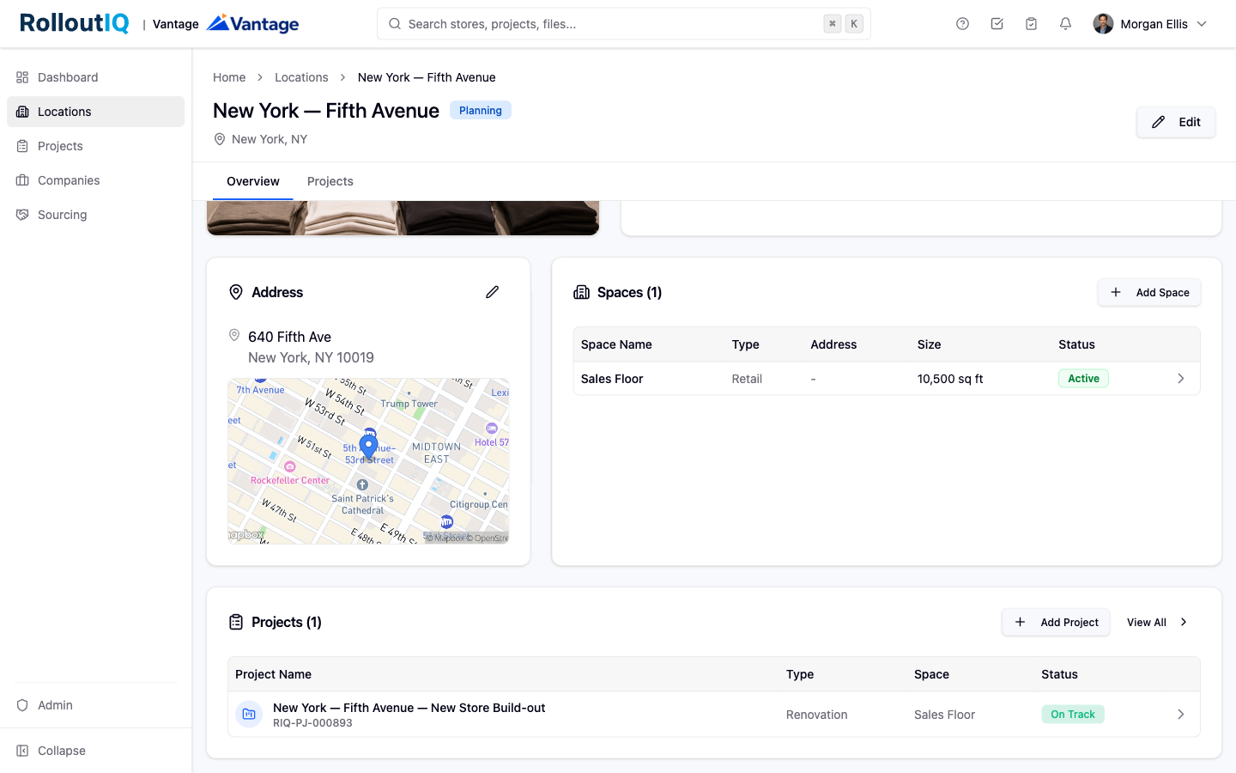Open the clipboard approvals icon in header
This screenshot has height=773, width=1236.
[1031, 24]
